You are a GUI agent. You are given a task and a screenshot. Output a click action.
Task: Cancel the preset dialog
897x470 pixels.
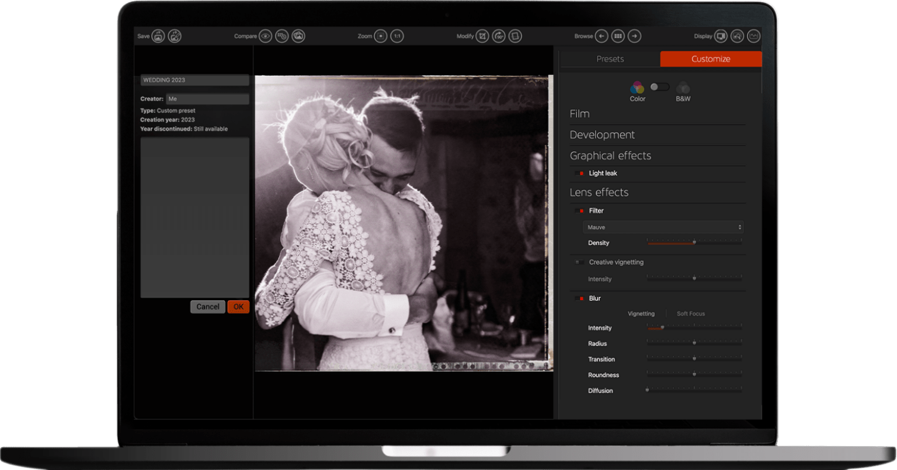click(x=207, y=307)
